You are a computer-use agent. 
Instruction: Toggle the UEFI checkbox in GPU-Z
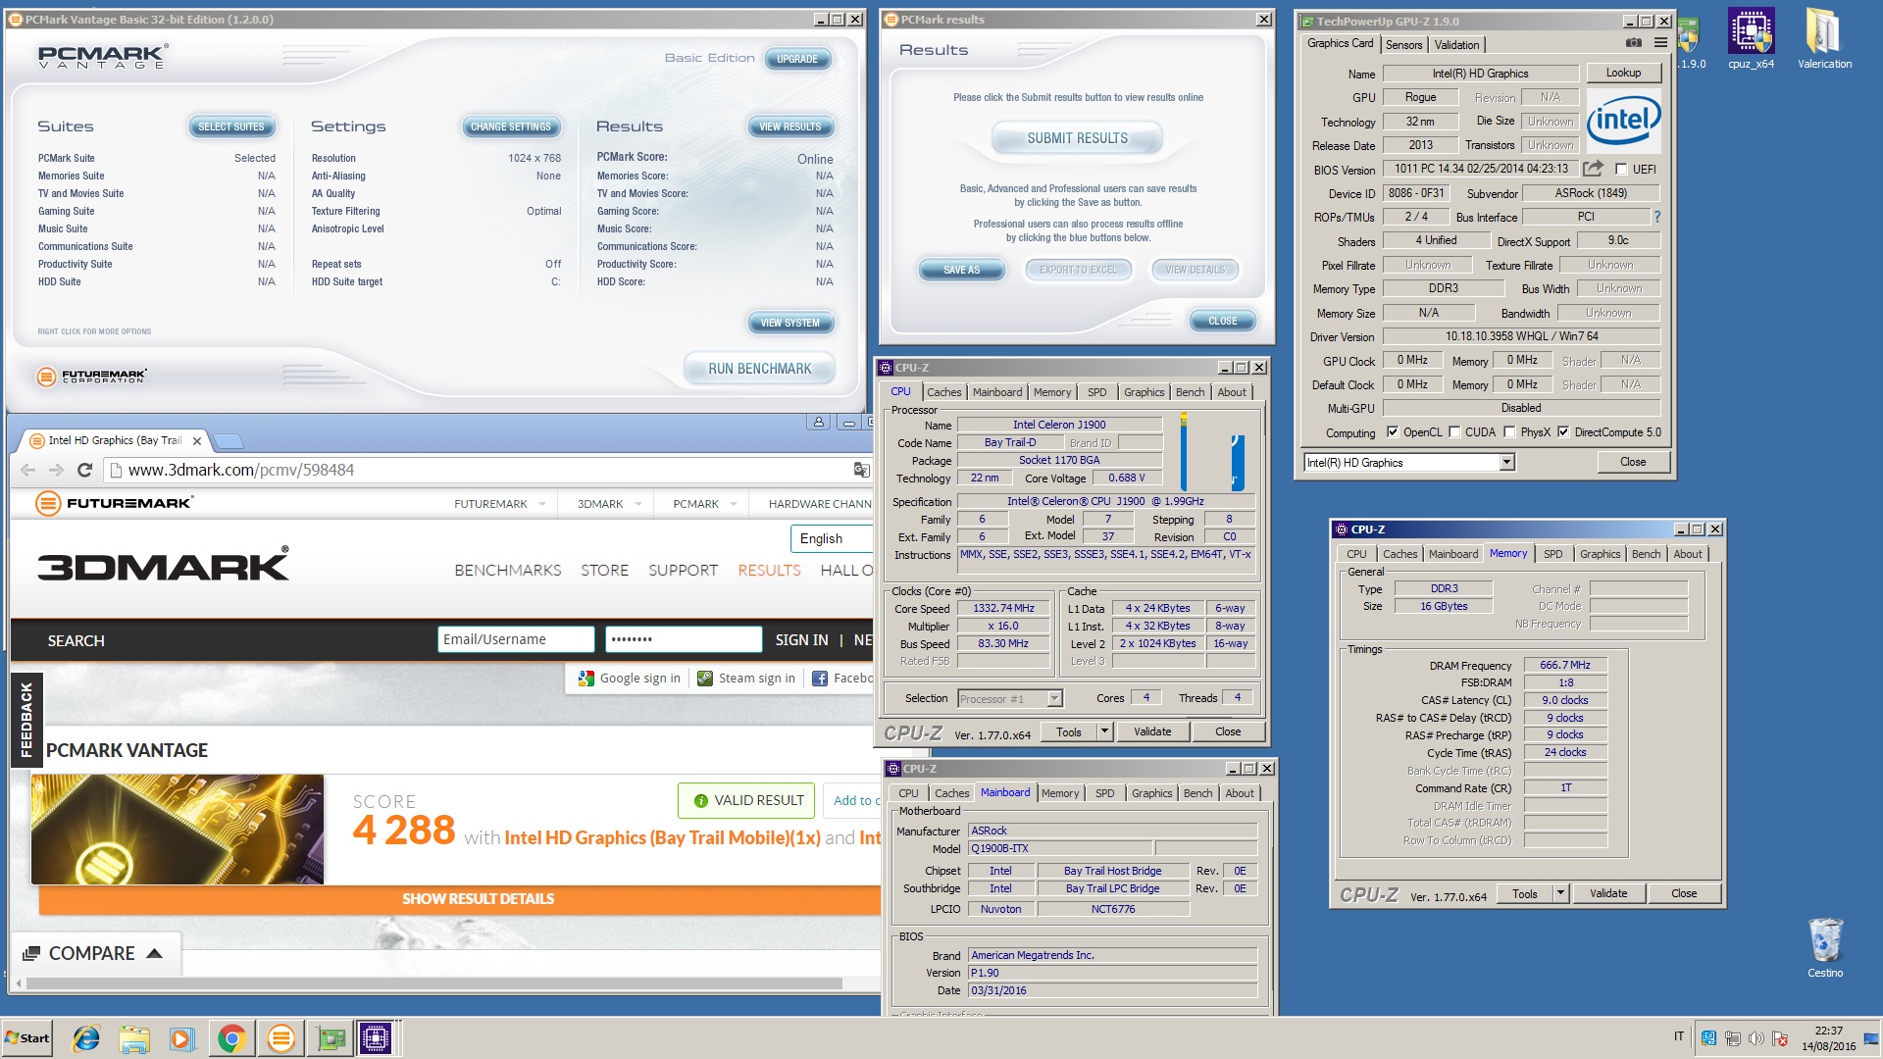[x=1621, y=169]
